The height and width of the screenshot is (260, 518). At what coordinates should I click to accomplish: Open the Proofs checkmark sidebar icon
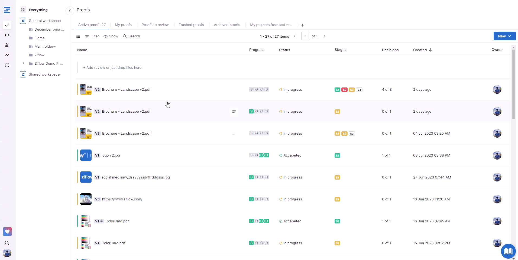coord(7,25)
